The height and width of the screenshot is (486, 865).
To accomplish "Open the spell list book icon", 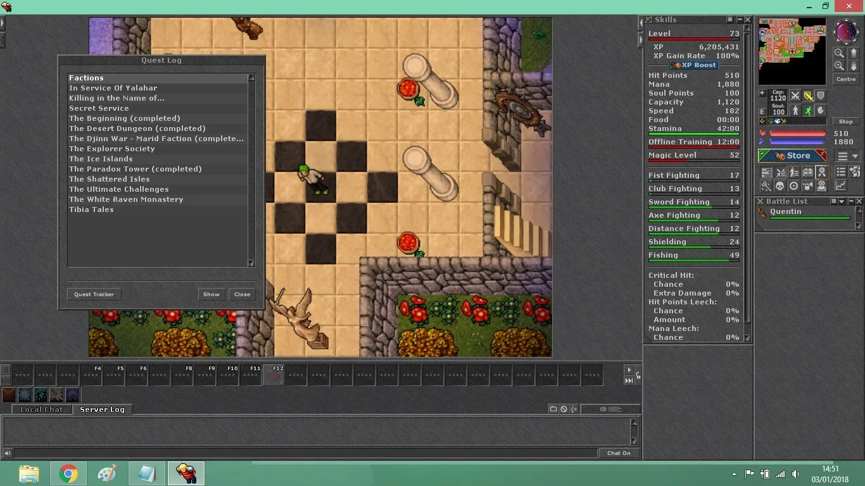I will click(808, 171).
